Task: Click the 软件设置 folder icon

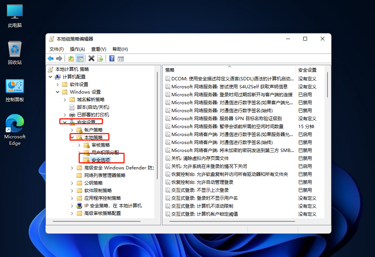Action: click(x=65, y=85)
